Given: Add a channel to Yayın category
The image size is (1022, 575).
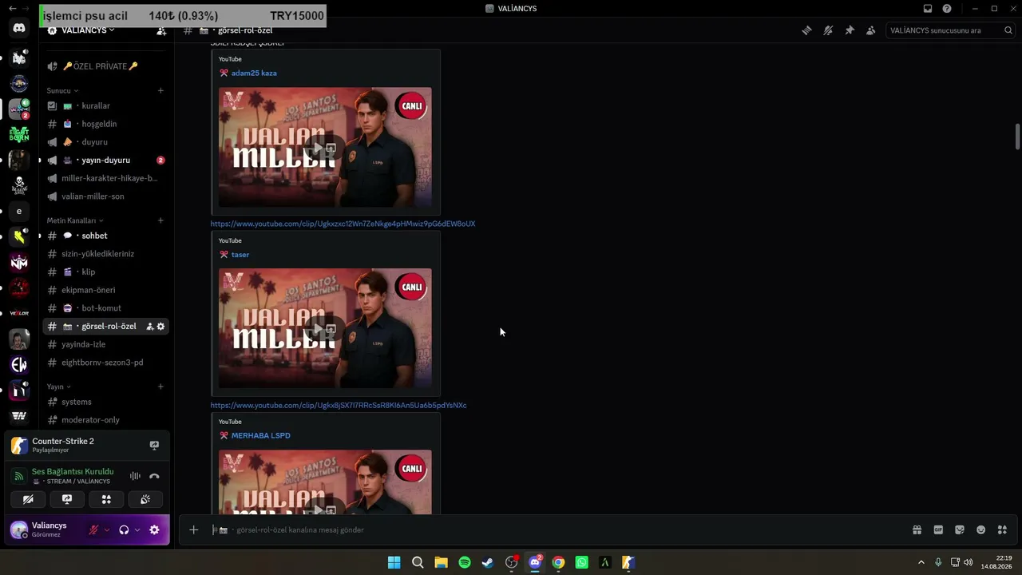Looking at the screenshot, I should click(x=160, y=387).
